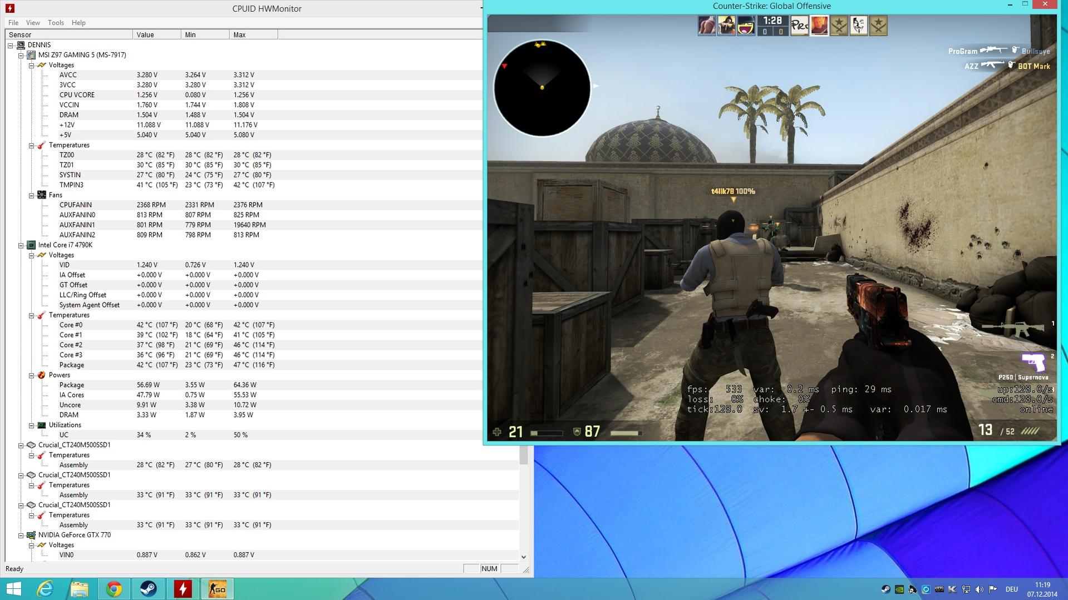Click the volume icon in system tray
The height and width of the screenshot is (600, 1068).
[980, 589]
